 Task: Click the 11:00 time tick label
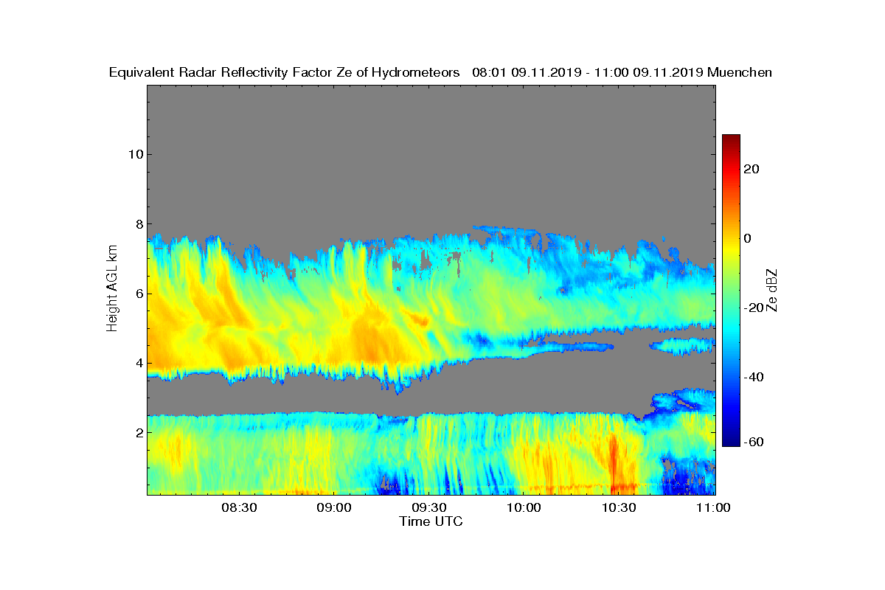tap(714, 508)
